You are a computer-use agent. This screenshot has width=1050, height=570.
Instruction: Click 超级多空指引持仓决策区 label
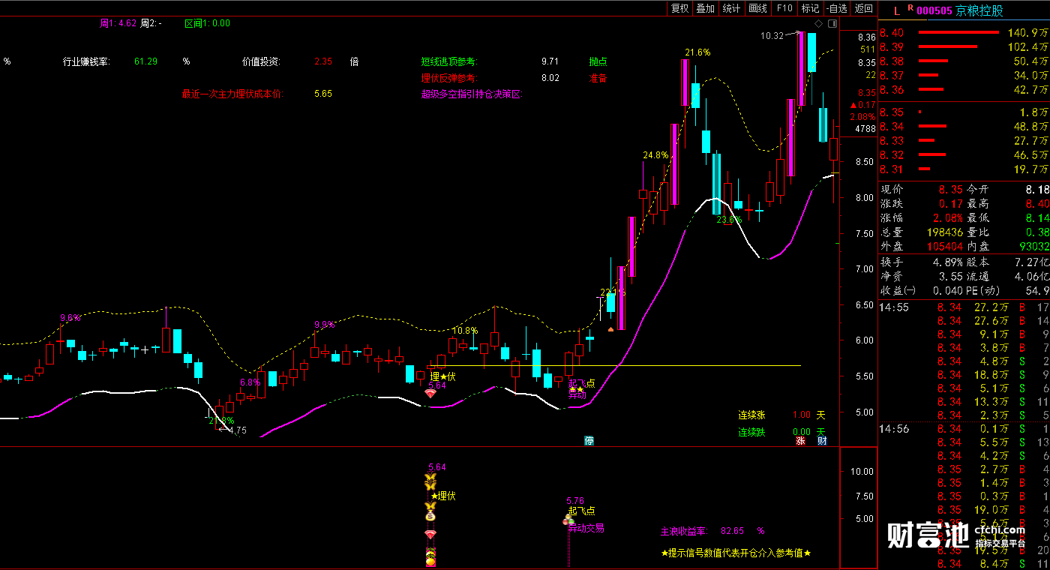click(472, 94)
